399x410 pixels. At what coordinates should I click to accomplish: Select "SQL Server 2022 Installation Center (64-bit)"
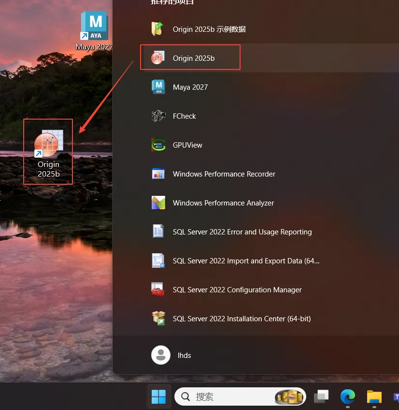point(271,318)
